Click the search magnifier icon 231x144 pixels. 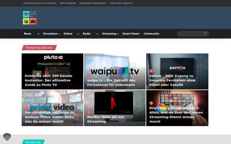pyautogui.click(x=206, y=33)
